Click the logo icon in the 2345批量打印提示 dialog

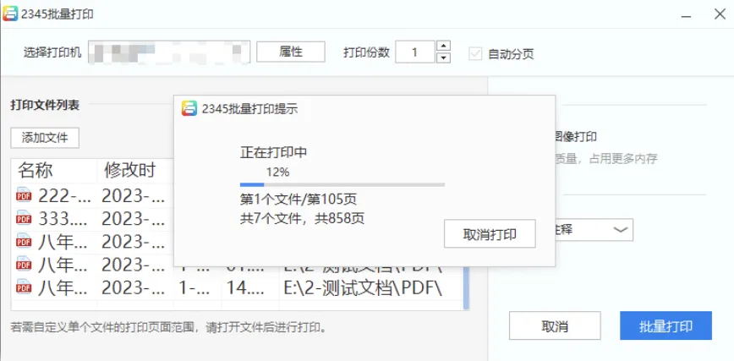click(189, 108)
